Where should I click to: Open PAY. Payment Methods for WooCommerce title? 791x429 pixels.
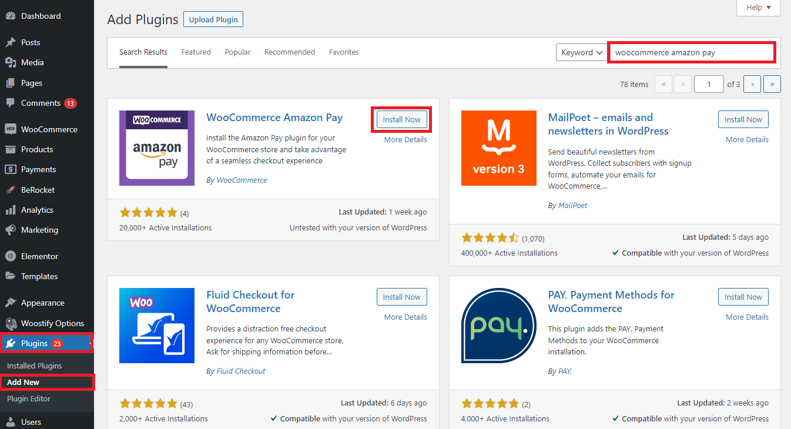click(611, 301)
